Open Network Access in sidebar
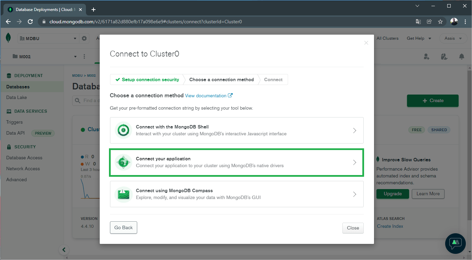Screen dimensions: 472x260 [23, 169]
